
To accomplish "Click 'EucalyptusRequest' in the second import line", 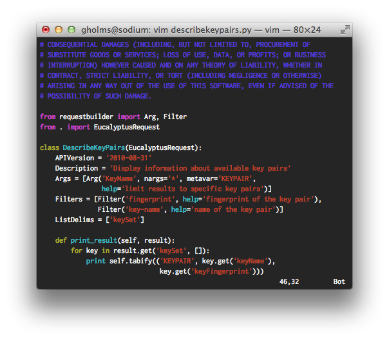I will [127, 127].
